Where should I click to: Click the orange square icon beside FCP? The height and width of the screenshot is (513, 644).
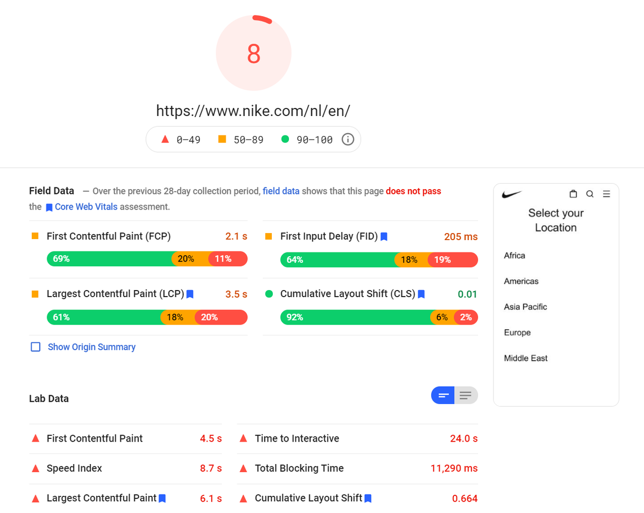tap(35, 236)
